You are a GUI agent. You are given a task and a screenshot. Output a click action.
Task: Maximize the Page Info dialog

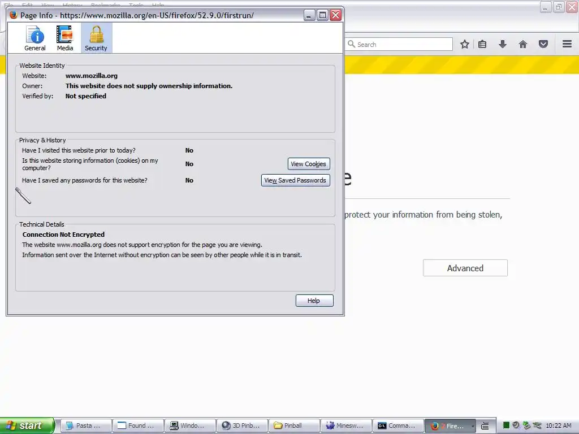(x=322, y=15)
